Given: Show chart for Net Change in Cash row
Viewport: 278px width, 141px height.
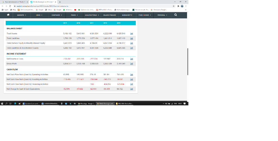Looking at the screenshot, I should click(x=132, y=89).
